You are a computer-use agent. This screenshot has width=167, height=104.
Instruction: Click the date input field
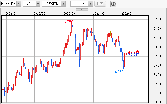[79, 4]
